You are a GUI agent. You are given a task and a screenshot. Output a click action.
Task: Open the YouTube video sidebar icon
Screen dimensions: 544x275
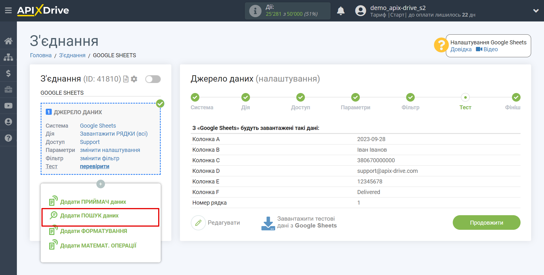coord(8,106)
